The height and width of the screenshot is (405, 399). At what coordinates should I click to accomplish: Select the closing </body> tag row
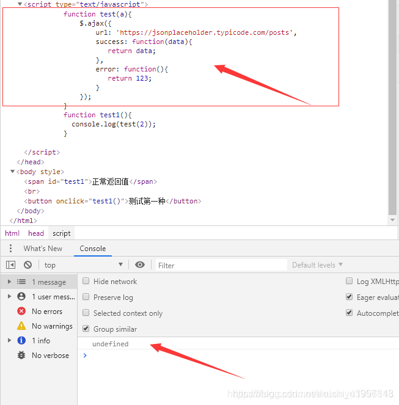[x=31, y=211]
